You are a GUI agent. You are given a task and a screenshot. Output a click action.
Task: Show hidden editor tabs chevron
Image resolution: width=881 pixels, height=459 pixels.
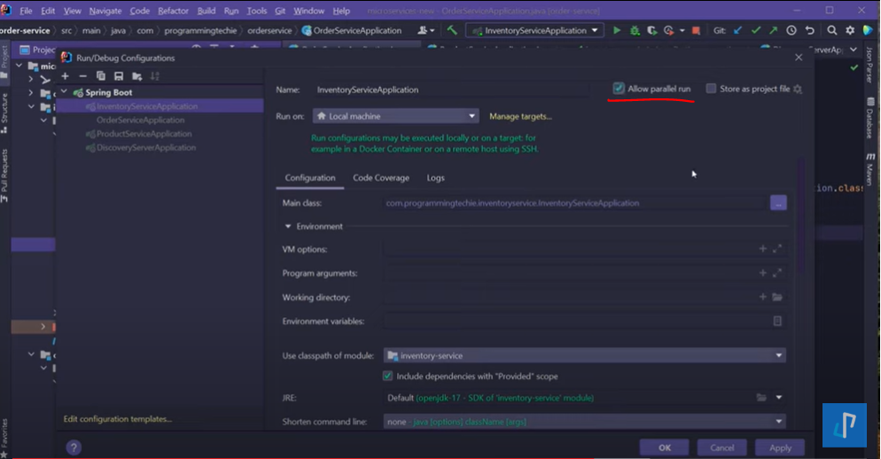[x=854, y=50]
